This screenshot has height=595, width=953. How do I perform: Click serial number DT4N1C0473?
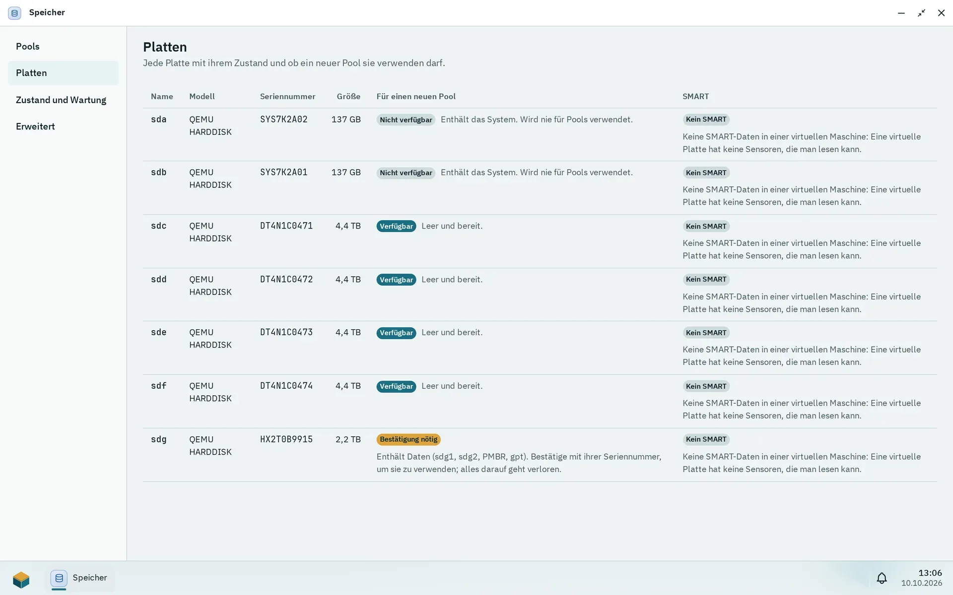point(286,333)
